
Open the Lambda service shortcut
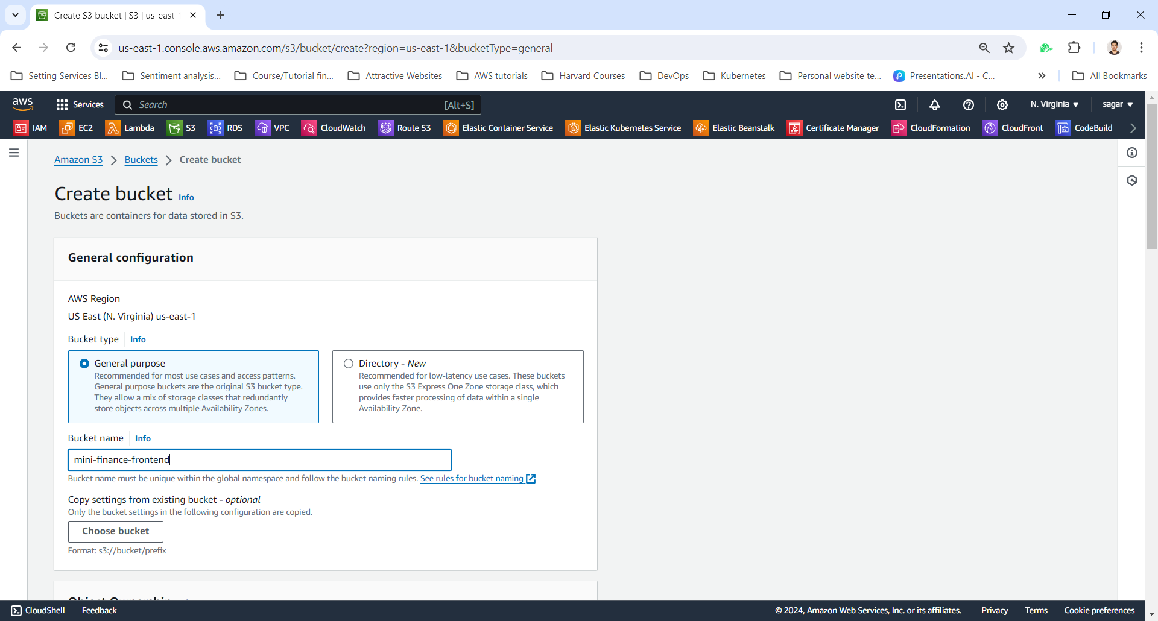(x=130, y=128)
